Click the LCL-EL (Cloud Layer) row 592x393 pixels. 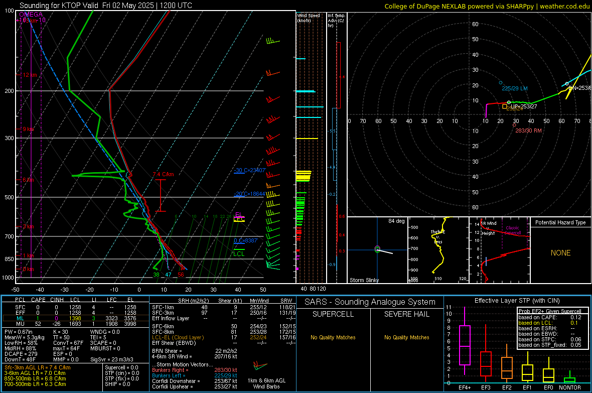click(224, 337)
